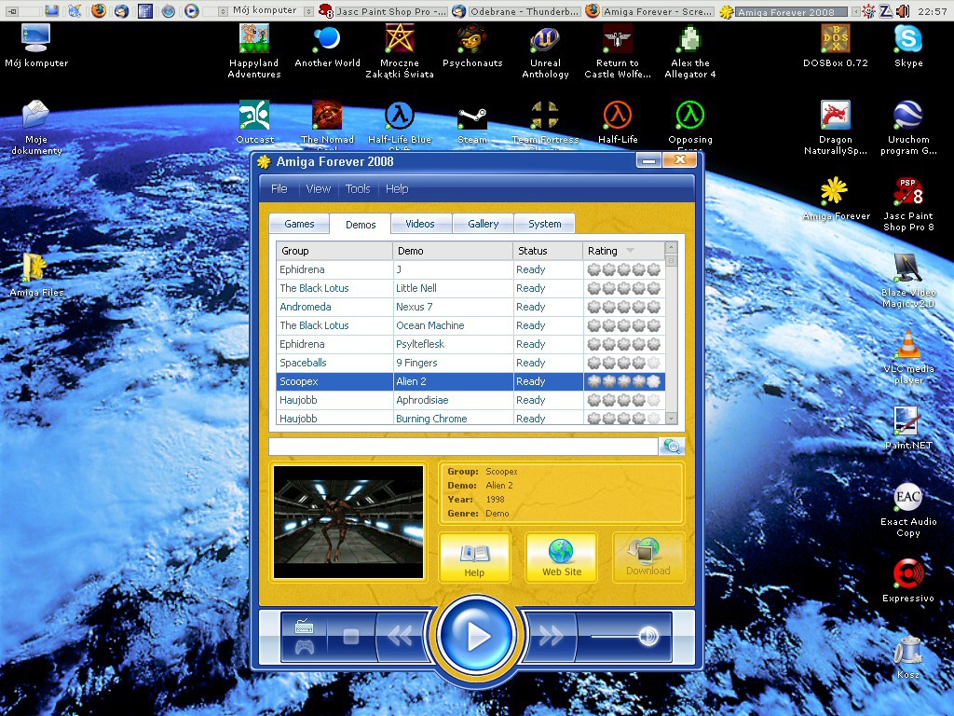Launch Firefox from the quick launch bar
This screenshot has width=954, height=716.
pos(99,10)
